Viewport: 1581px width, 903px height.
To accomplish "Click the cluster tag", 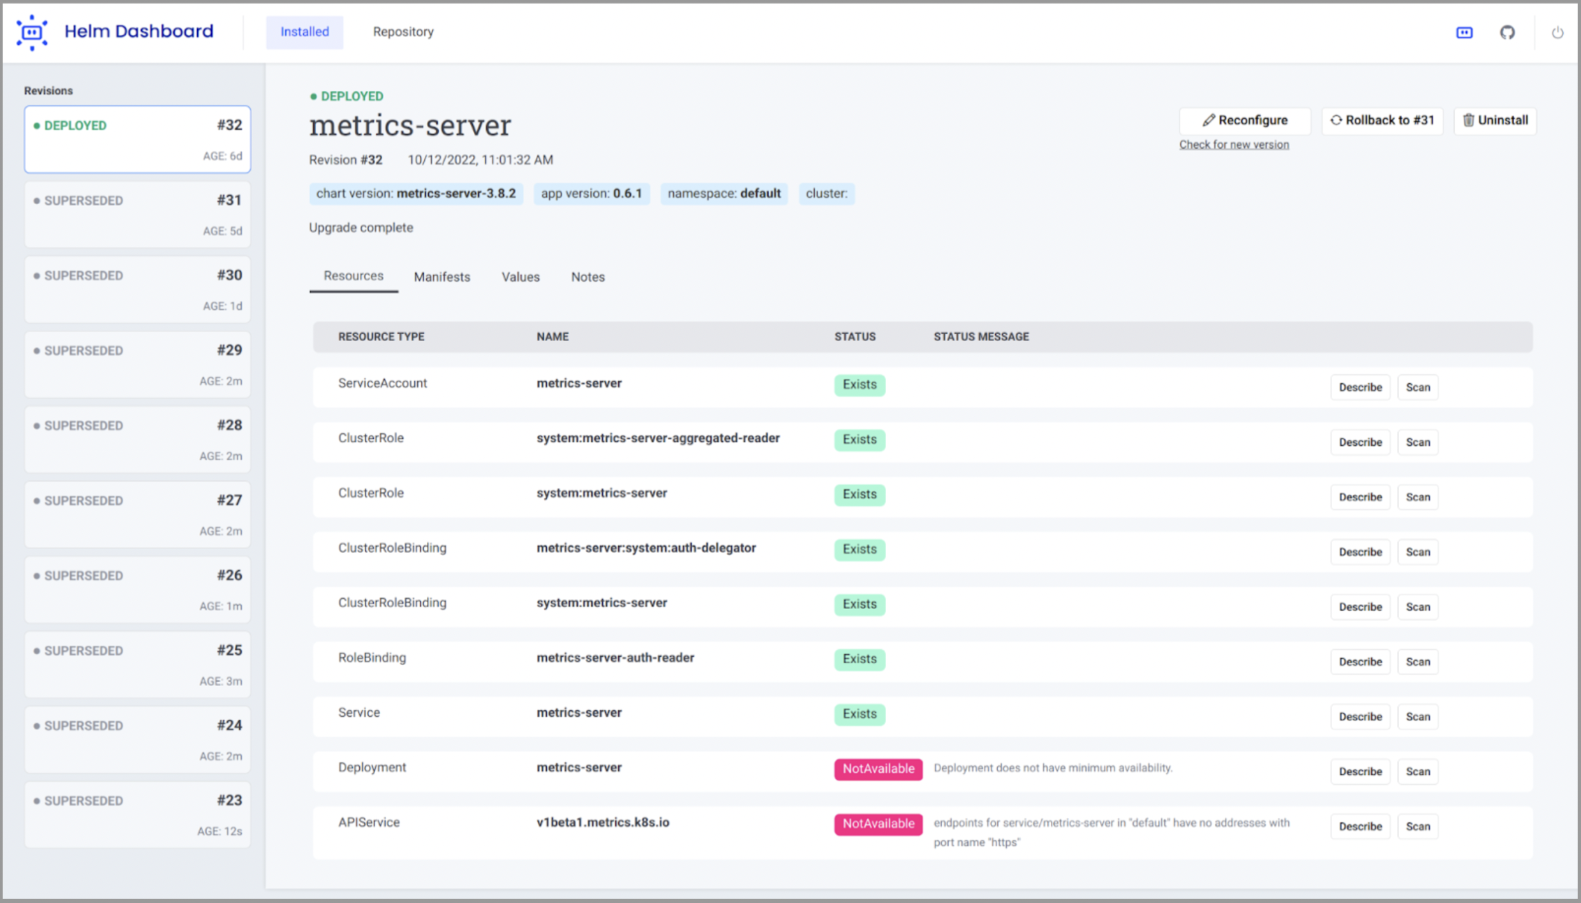I will (826, 193).
